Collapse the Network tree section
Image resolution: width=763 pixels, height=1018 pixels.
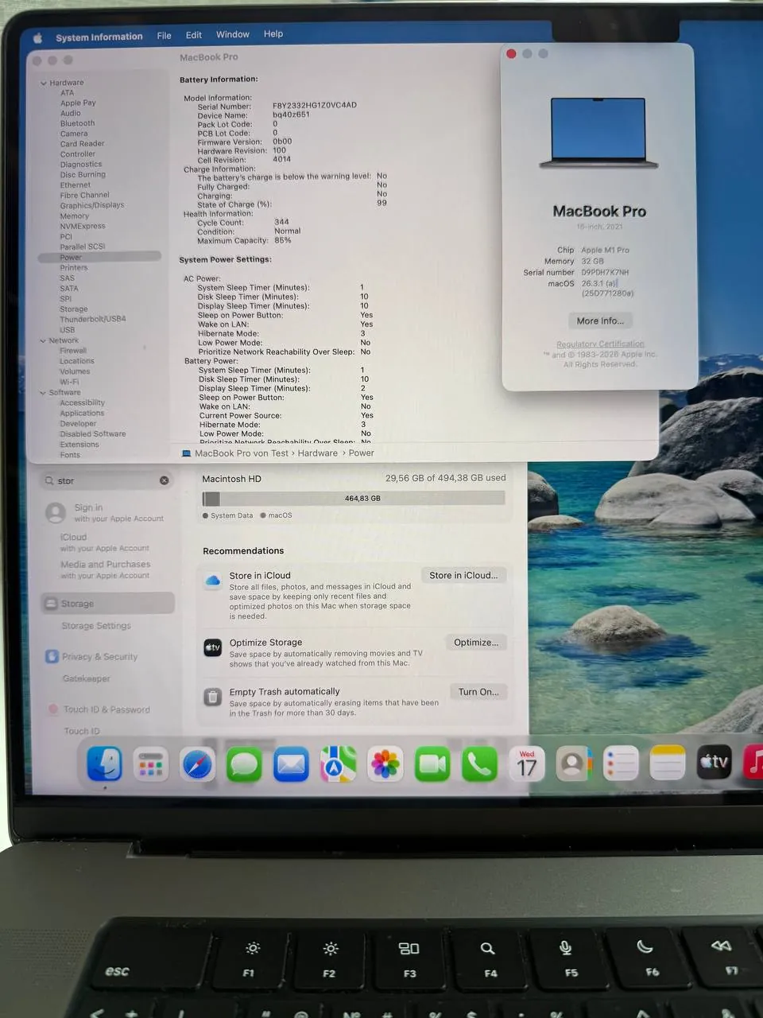pyautogui.click(x=43, y=340)
